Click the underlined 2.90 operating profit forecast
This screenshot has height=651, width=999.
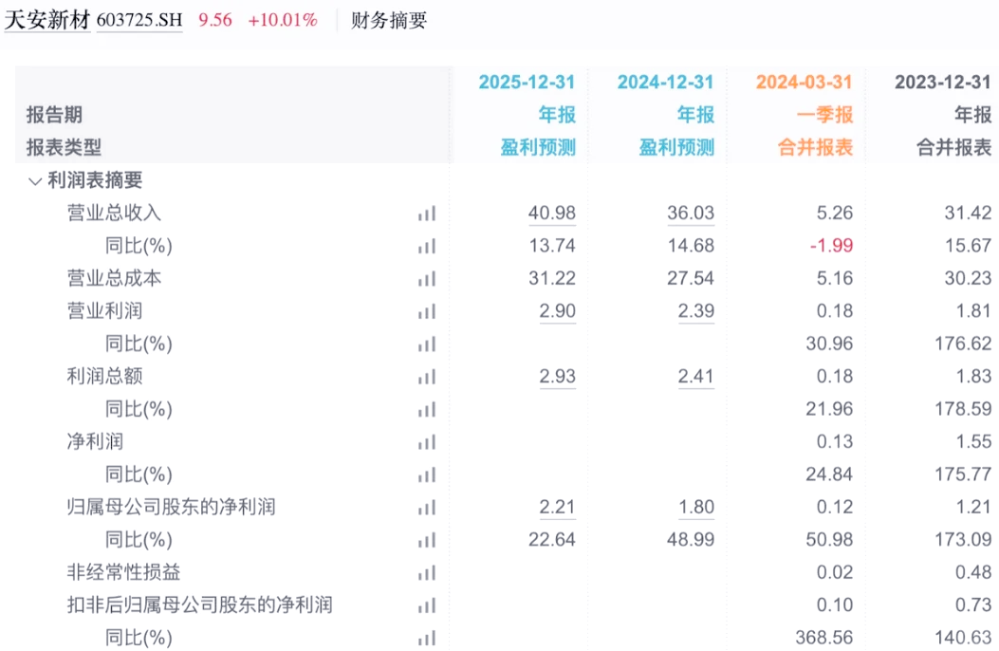[x=557, y=311]
